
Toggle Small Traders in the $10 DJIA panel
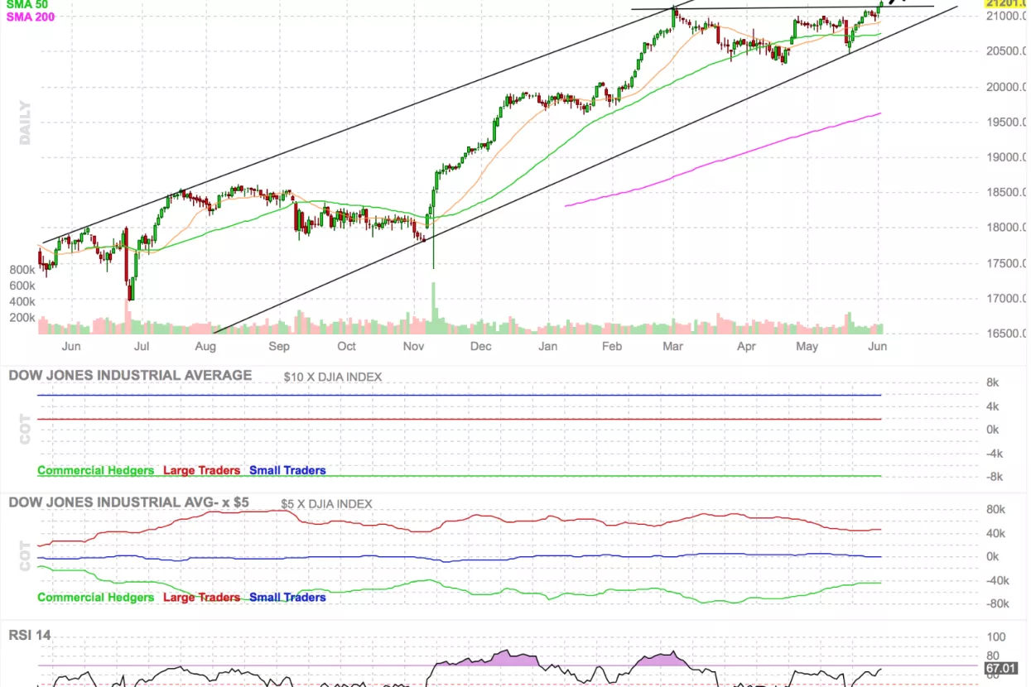tap(287, 470)
